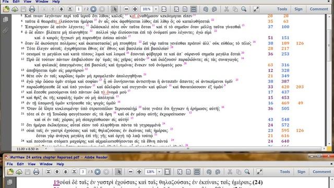Screen dimensions: 334x188
Task: Open the Tools pane in the Matthew 24 window
Action: point(285,172)
